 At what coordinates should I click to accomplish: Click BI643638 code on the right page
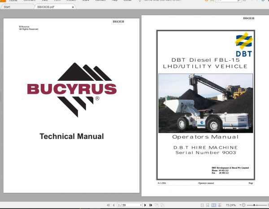249,18
